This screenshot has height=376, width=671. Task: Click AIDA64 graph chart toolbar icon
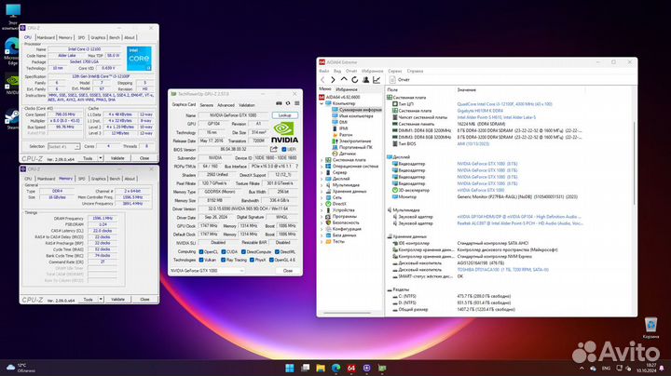377,80
